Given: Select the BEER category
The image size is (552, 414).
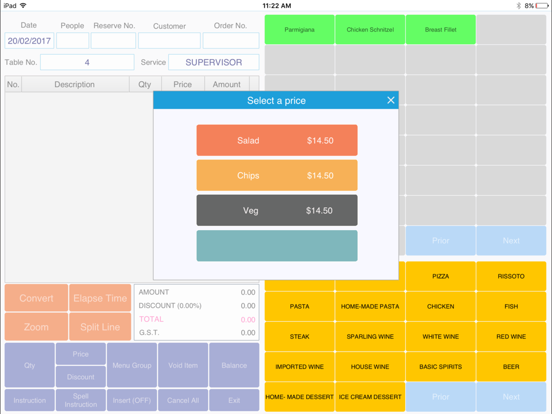Looking at the screenshot, I should [511, 367].
